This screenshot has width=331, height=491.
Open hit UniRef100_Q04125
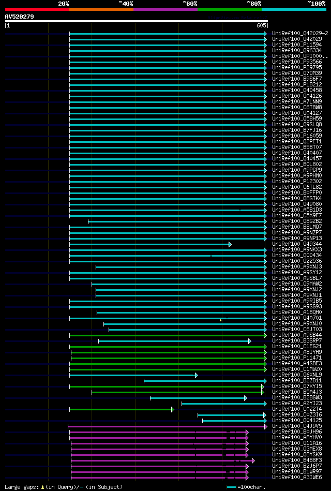point(297,421)
